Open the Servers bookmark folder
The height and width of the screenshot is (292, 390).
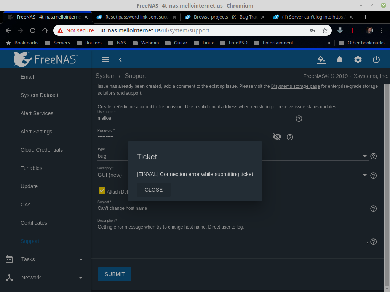coord(58,43)
